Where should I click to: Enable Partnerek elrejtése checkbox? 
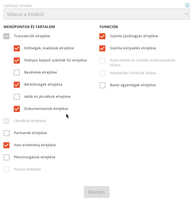click(7, 133)
